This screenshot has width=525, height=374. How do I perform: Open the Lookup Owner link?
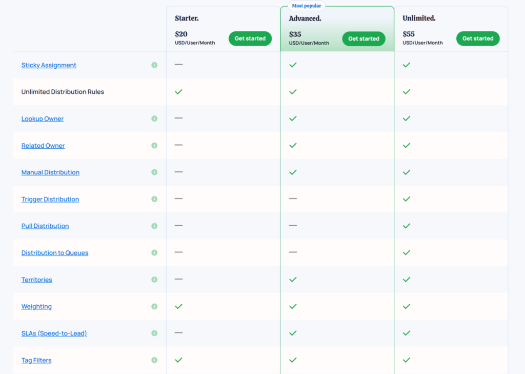click(x=43, y=119)
